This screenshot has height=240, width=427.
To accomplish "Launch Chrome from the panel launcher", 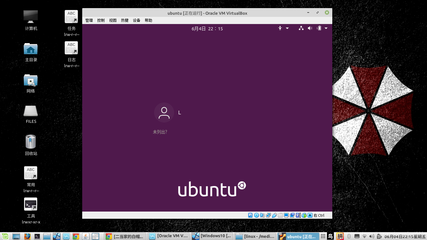I will point(76,236).
